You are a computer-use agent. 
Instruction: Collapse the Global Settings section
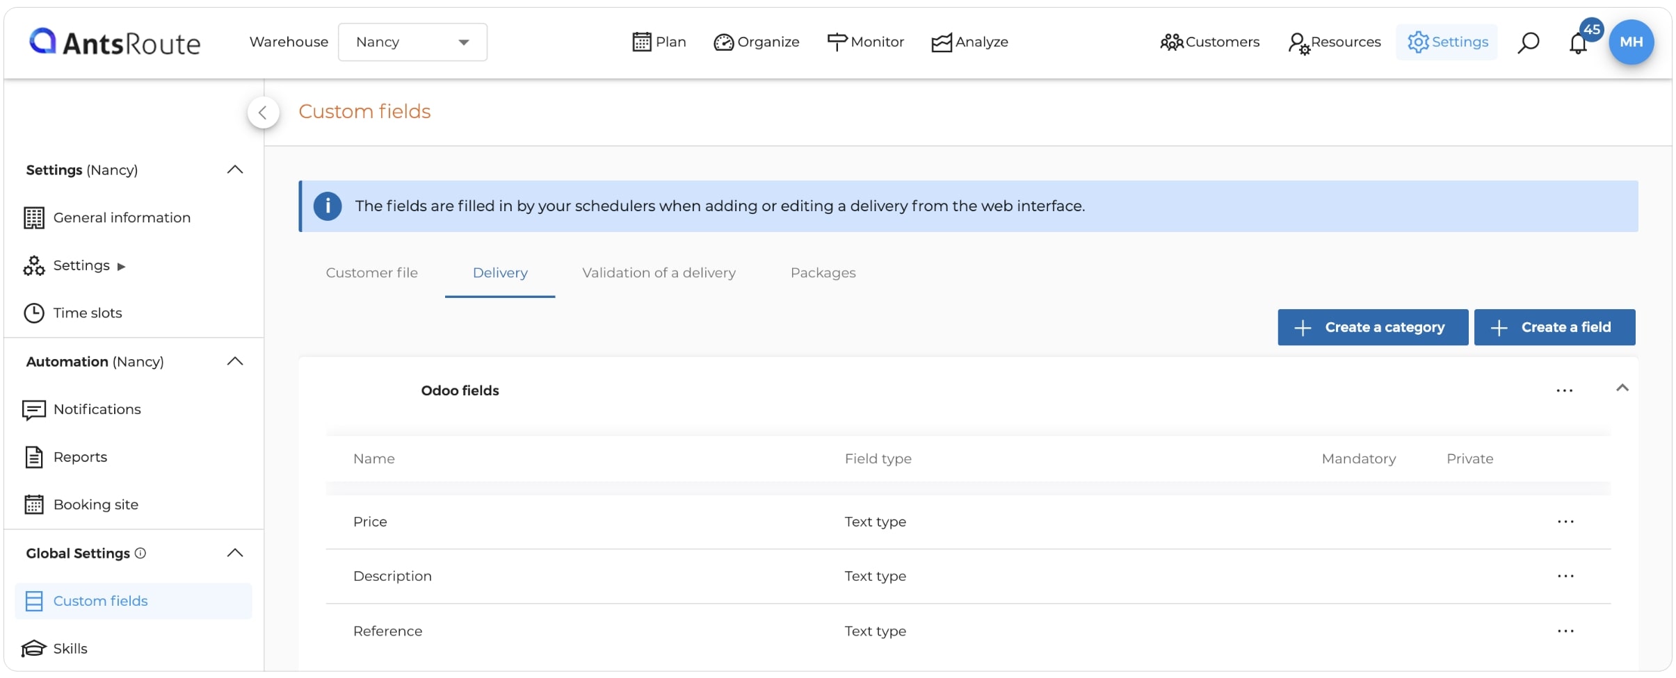tap(235, 554)
